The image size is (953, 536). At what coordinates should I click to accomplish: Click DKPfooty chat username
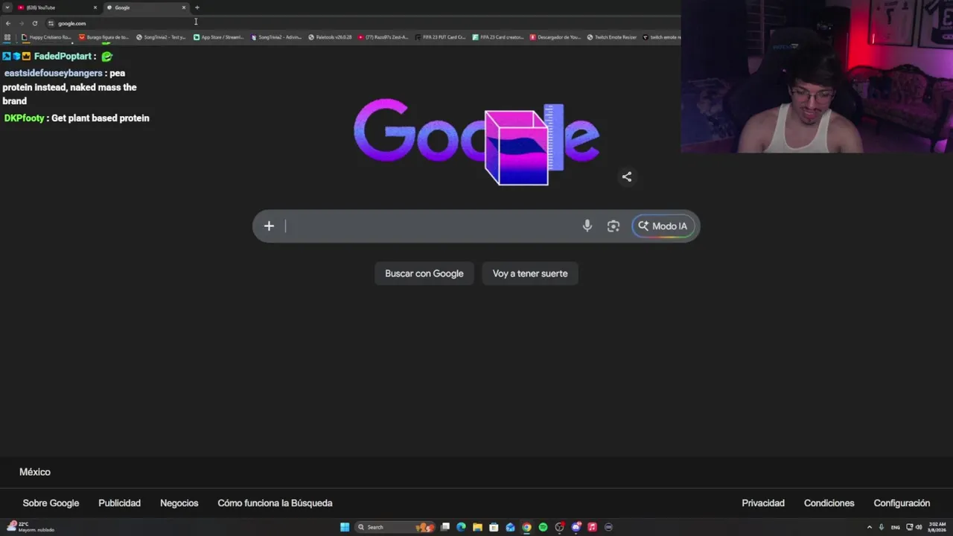[24, 118]
